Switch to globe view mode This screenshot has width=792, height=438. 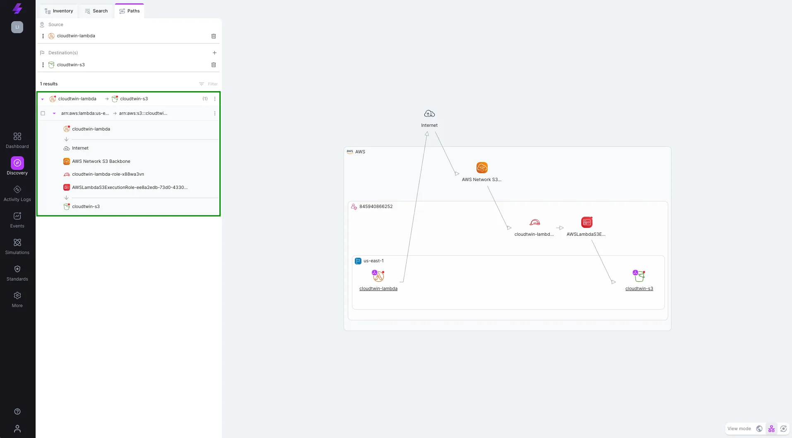[x=759, y=428]
